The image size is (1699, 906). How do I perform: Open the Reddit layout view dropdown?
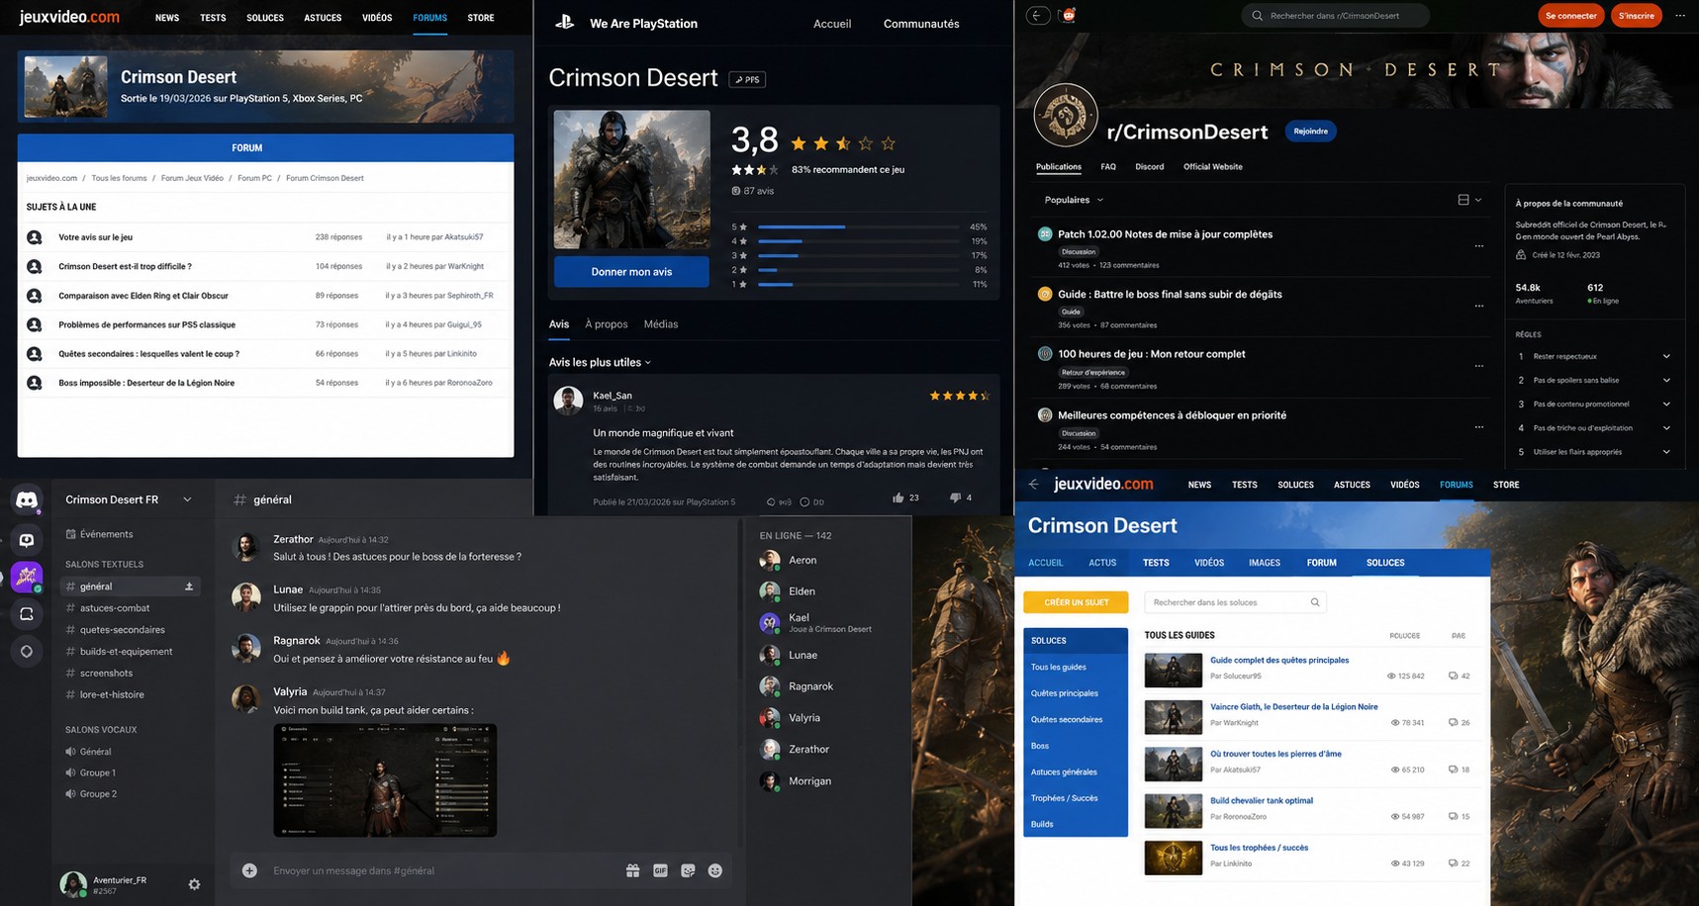pos(1469,200)
